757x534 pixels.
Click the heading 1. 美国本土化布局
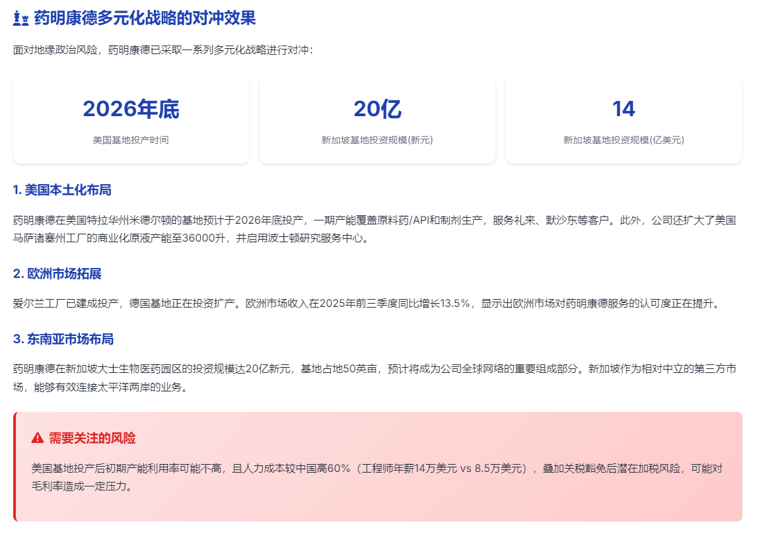point(62,190)
